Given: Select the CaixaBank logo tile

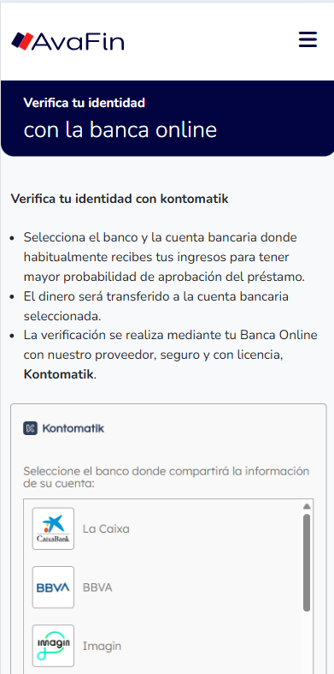Looking at the screenshot, I should (53, 528).
